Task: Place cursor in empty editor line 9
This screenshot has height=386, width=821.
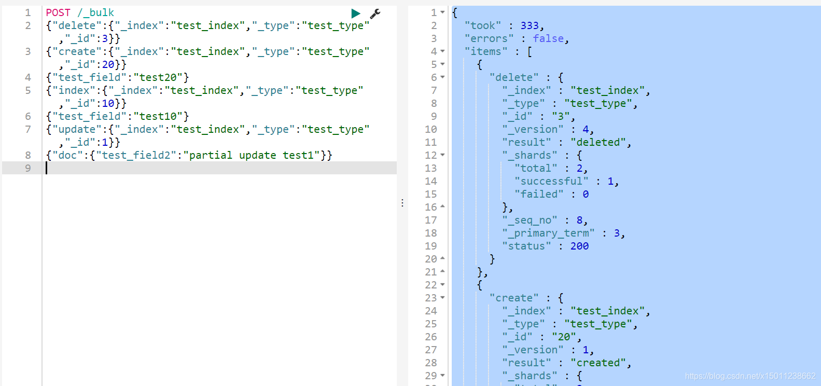Action: tap(220, 168)
